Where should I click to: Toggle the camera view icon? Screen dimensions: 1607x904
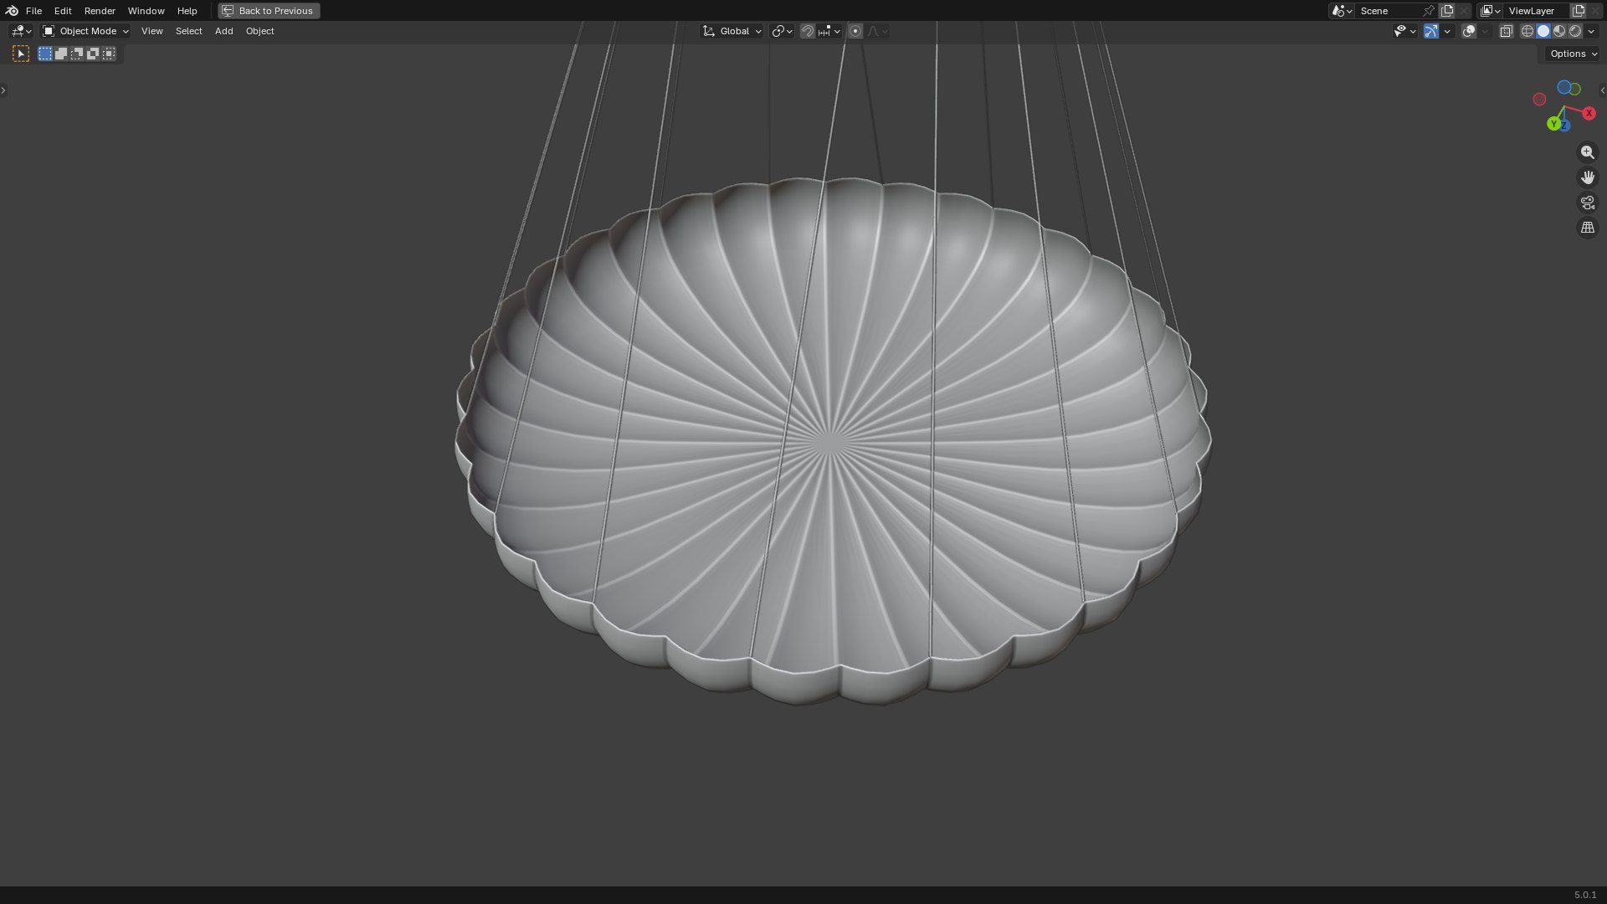pos(1587,203)
